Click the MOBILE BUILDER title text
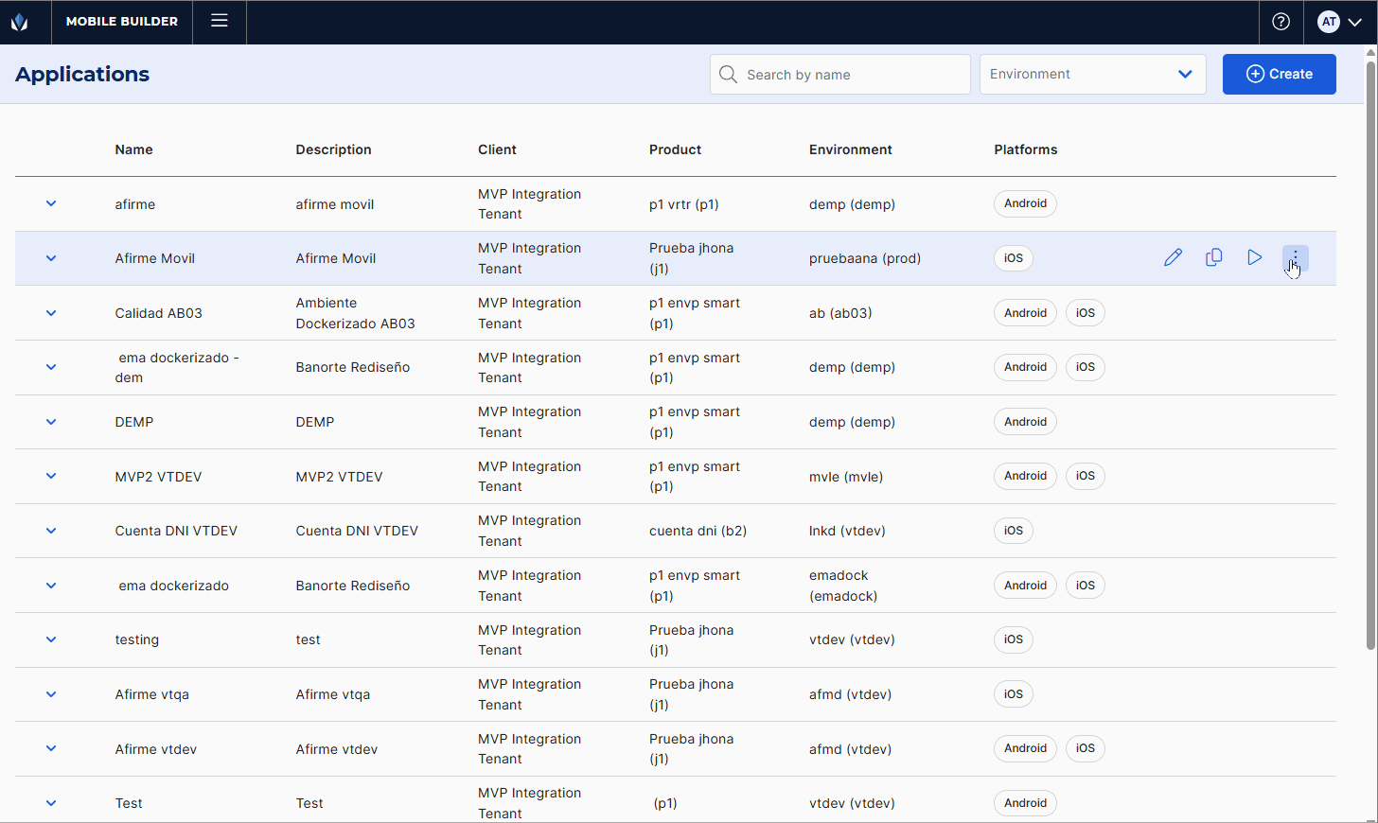 point(122,22)
